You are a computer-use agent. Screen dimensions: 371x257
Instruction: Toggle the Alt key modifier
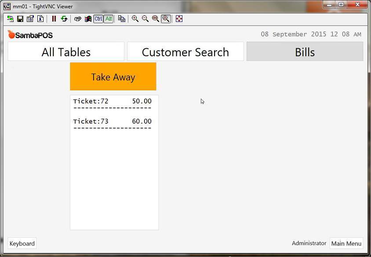(109, 19)
